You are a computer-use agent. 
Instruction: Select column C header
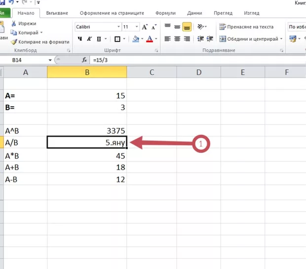(x=152, y=72)
